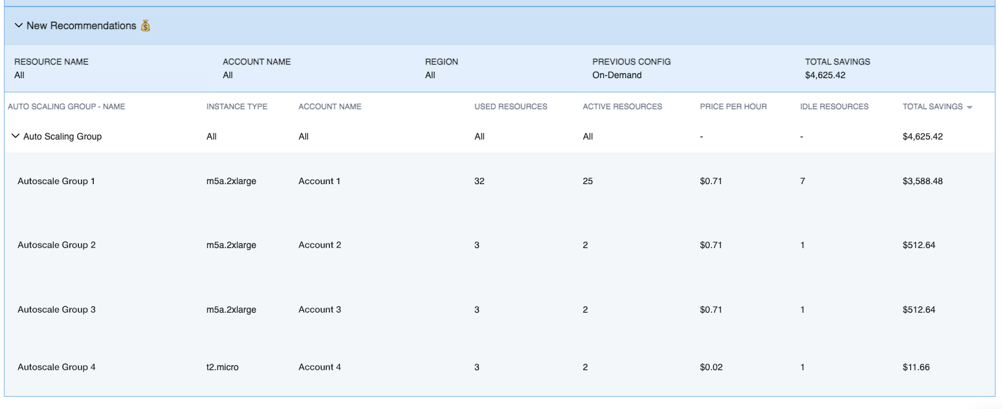1002x409 pixels.
Task: Click m5a.2xlarge in Autoscale Group 3 row
Action: pyautogui.click(x=231, y=309)
